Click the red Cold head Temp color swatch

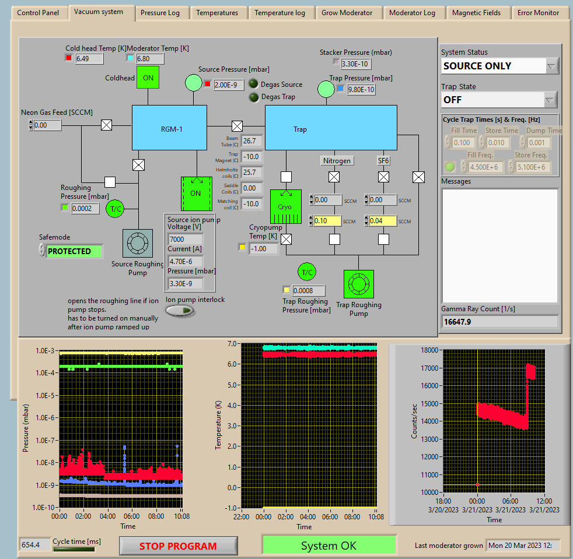[x=69, y=58]
